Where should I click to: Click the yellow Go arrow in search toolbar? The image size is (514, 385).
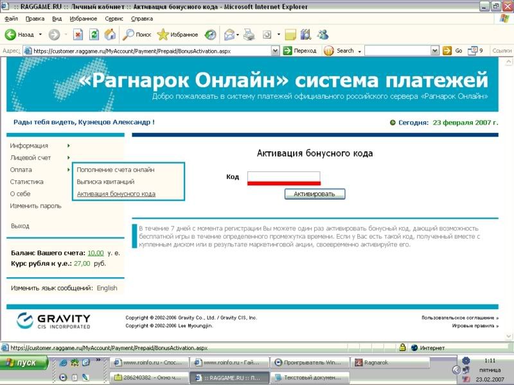pos(447,51)
